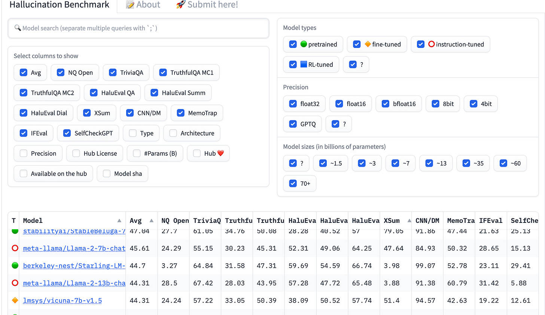Click the CNN/DM column header
This screenshot has width=545, height=315.
(427, 221)
